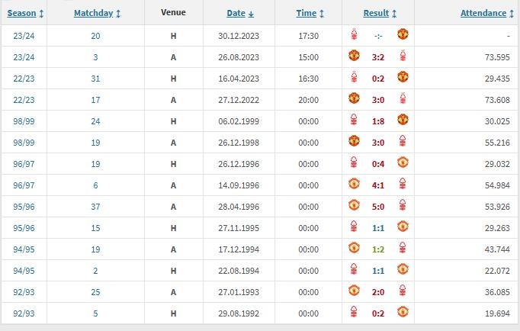Image resolution: width=520 pixels, height=331 pixels.
Task: Open the 1:8 result from 06.02.1999
Action: pyautogui.click(x=377, y=120)
